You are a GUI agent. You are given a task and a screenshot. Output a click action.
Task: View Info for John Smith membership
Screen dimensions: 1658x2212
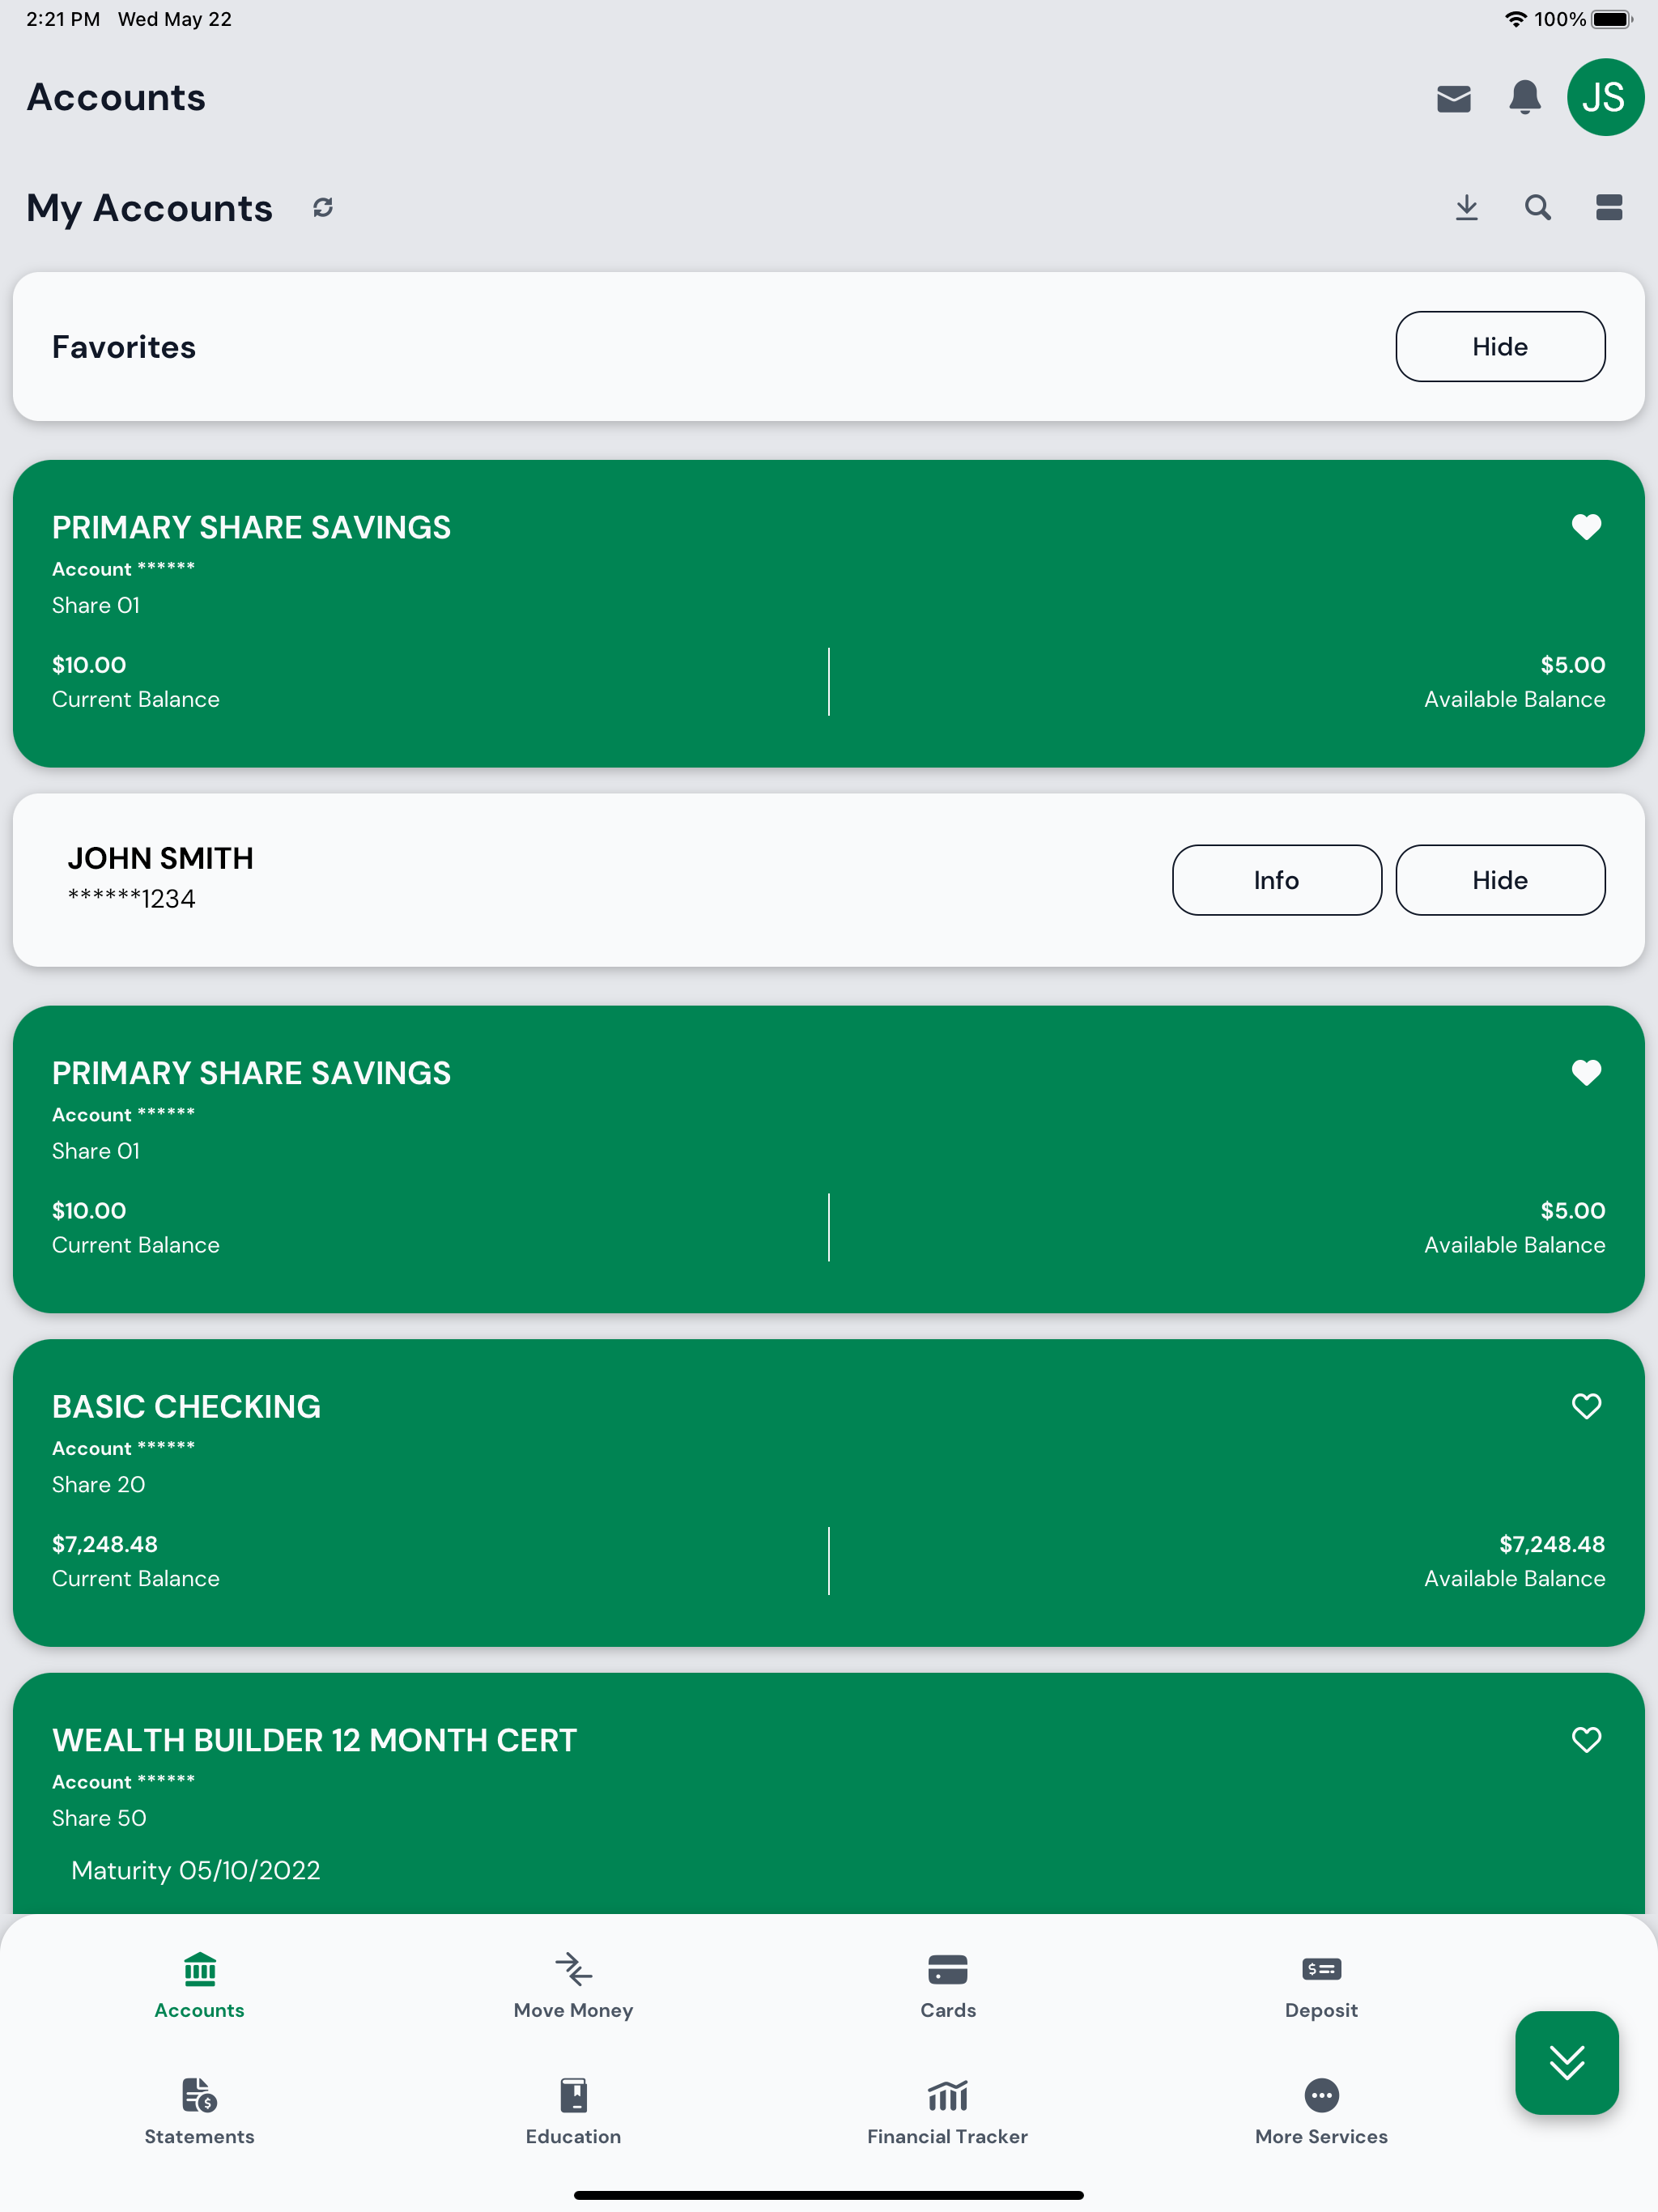click(x=1276, y=880)
